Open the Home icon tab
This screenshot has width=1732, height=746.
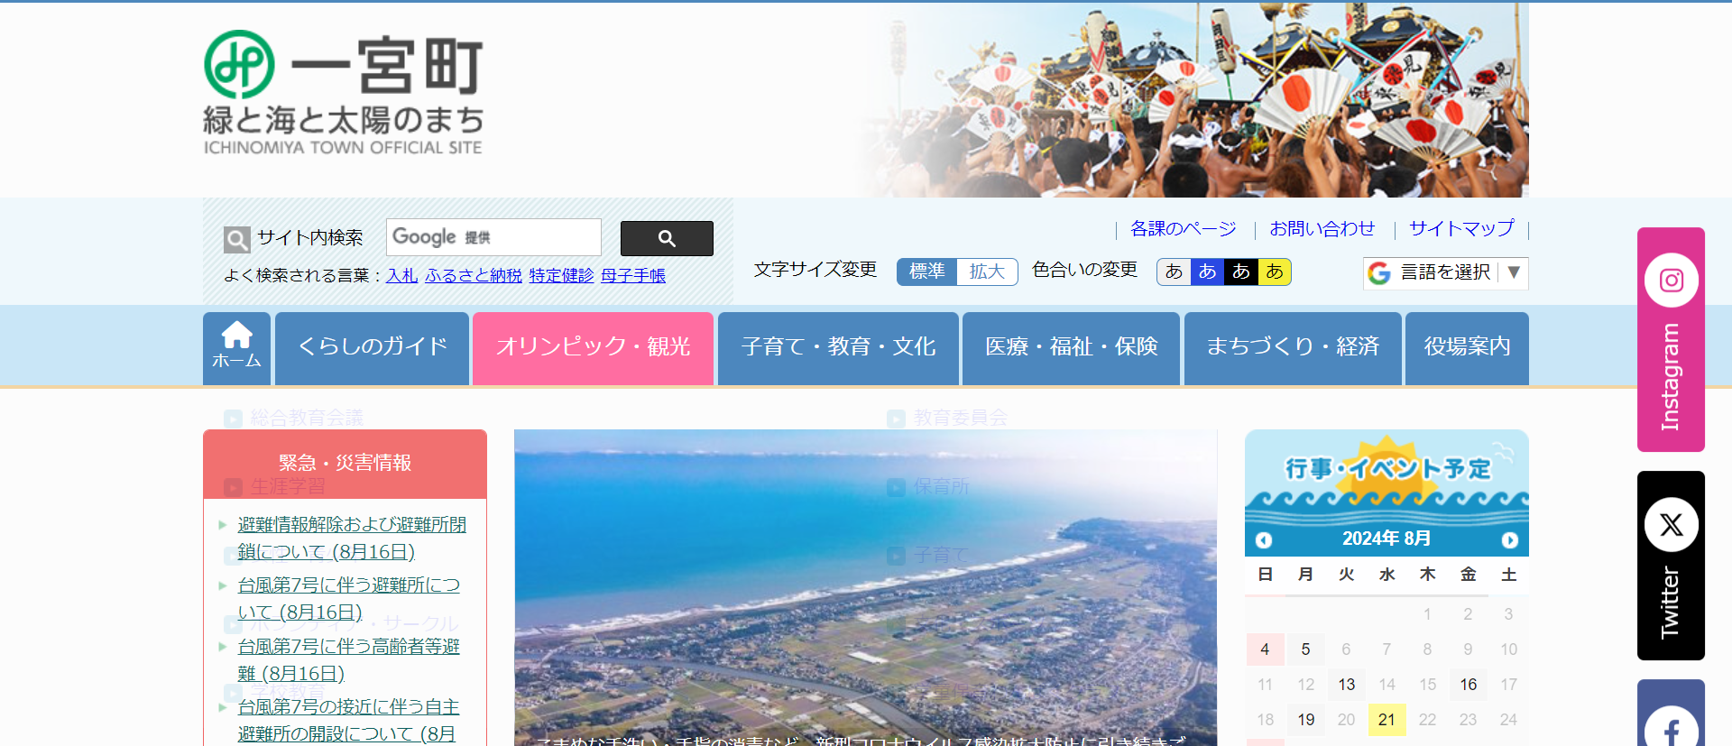click(x=236, y=348)
